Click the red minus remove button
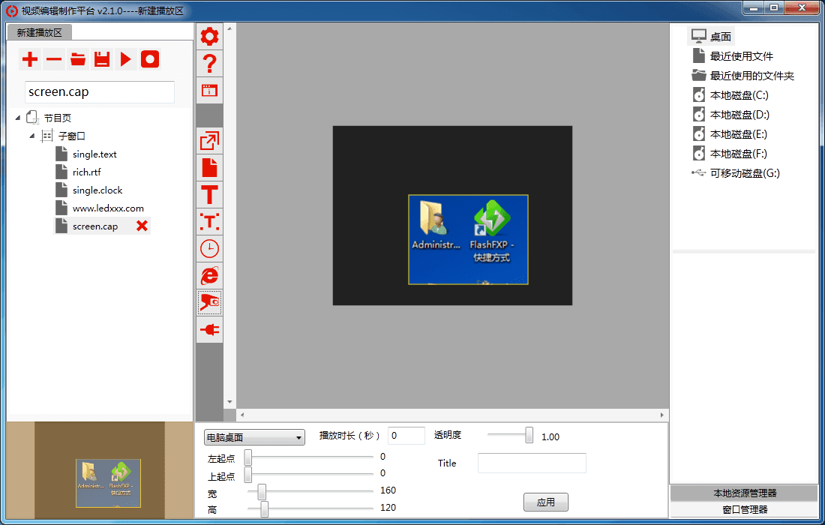Image resolution: width=825 pixels, height=525 pixels. pos(54,59)
